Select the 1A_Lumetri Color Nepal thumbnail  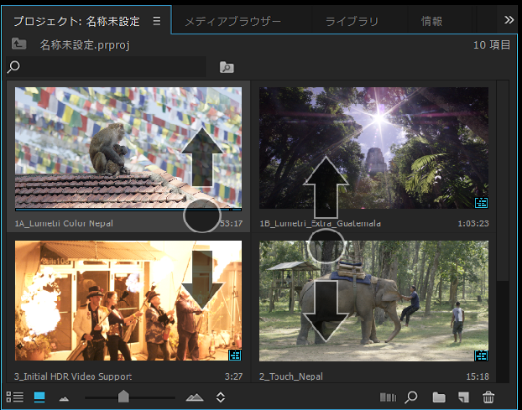[128, 148]
